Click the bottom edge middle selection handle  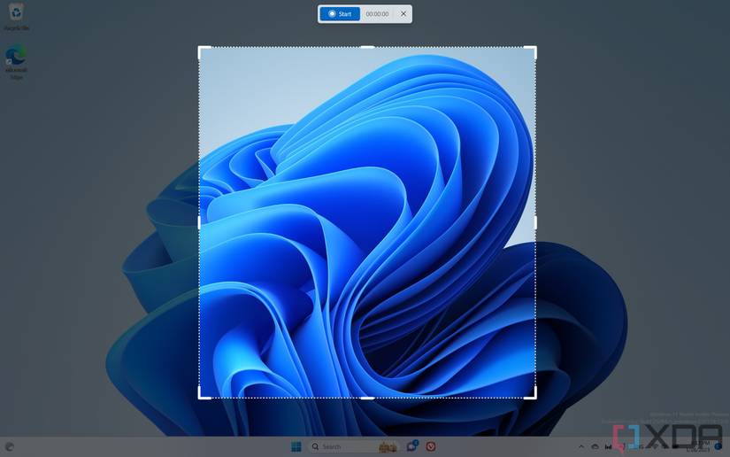(x=368, y=399)
